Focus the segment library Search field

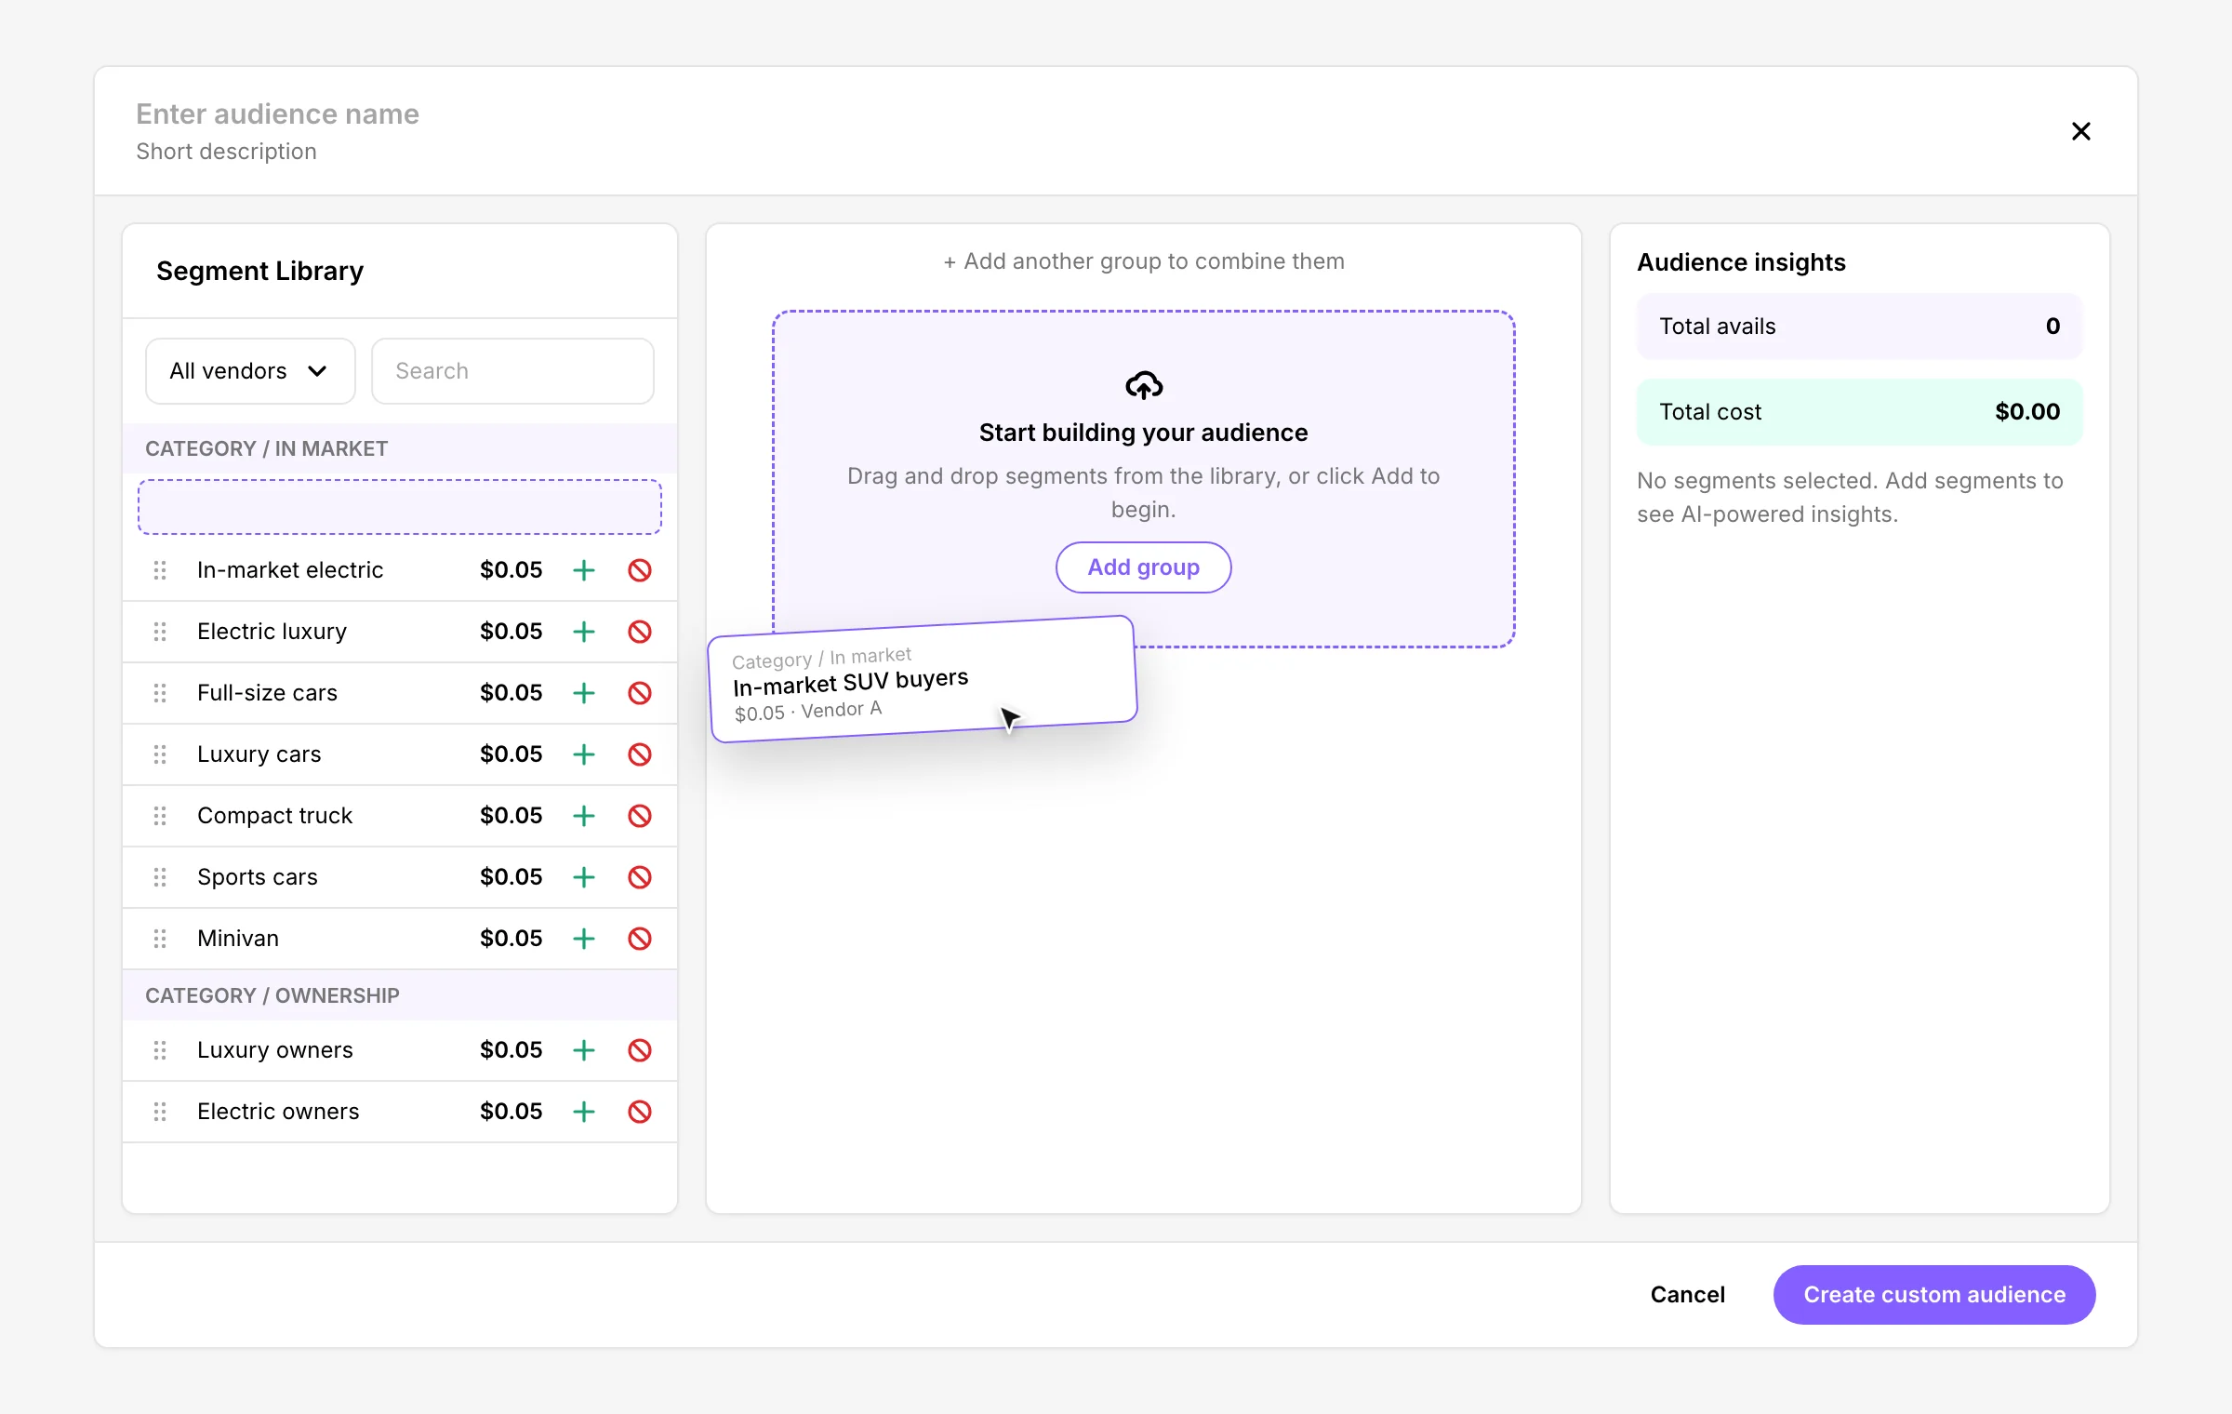click(x=512, y=371)
